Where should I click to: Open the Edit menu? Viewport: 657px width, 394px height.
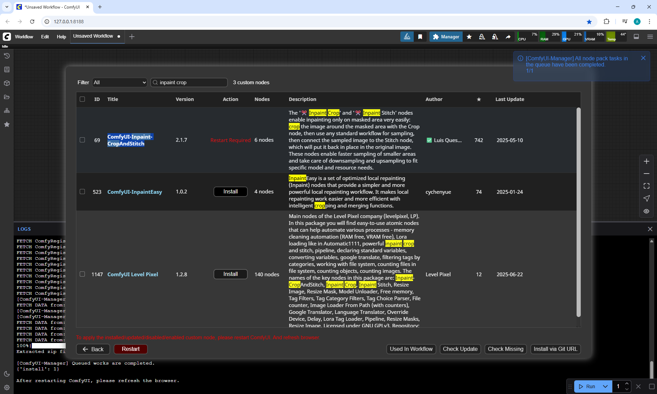(45, 37)
